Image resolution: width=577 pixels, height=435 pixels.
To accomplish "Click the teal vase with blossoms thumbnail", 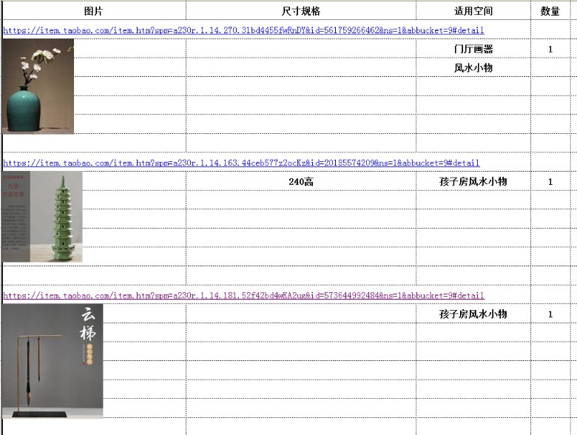I will (x=38, y=87).
